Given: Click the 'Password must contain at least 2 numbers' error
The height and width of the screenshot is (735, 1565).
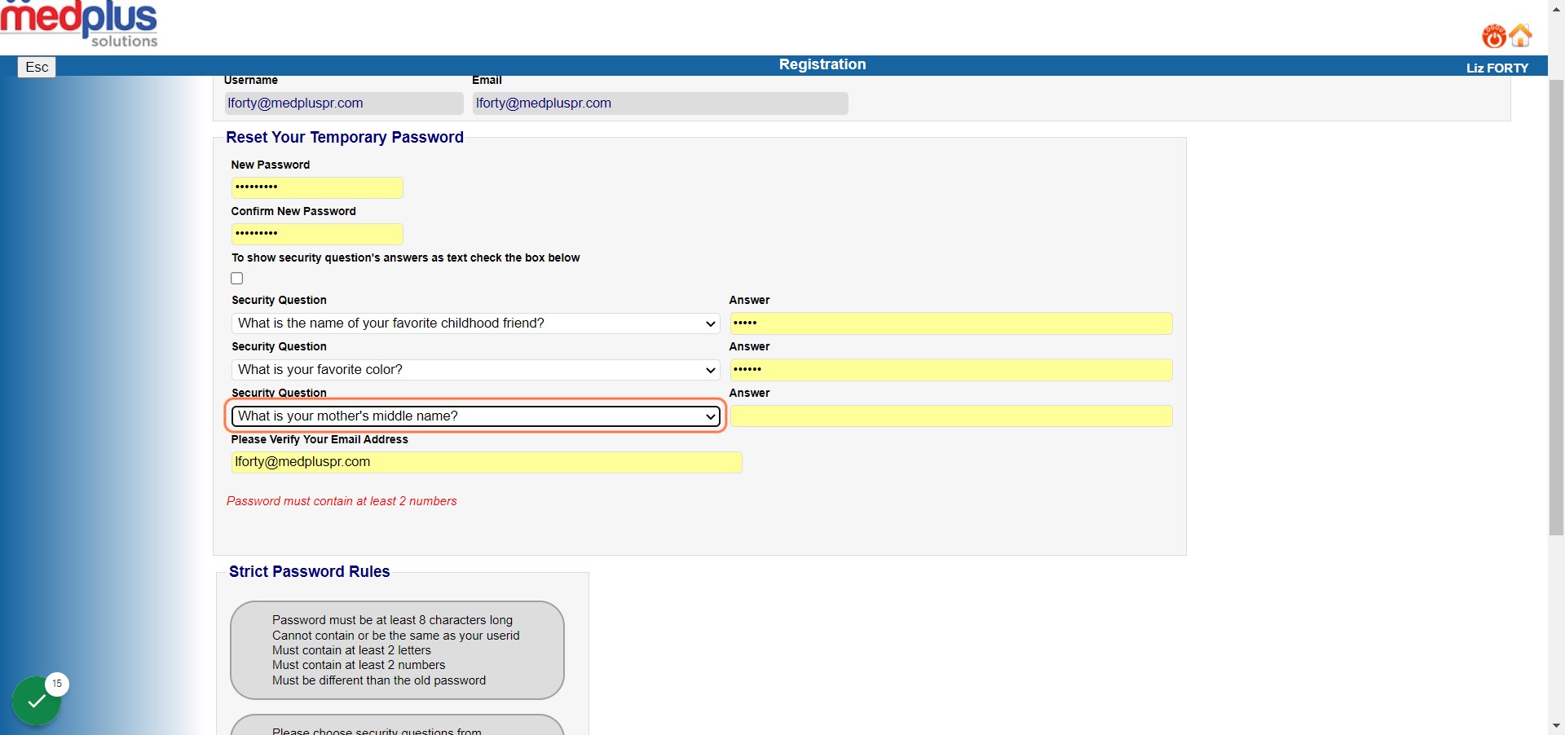Looking at the screenshot, I should pyautogui.click(x=342, y=501).
